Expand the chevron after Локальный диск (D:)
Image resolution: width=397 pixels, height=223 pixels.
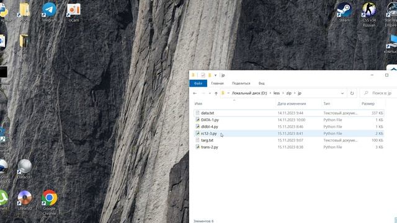[270, 94]
